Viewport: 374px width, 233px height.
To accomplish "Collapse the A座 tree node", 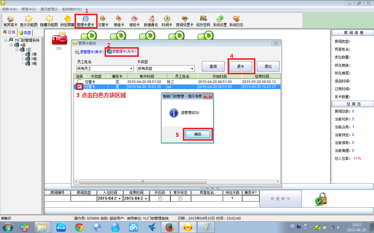I will (x=11, y=45).
